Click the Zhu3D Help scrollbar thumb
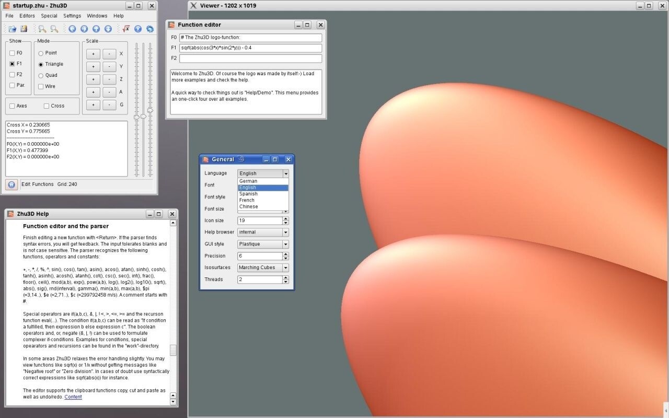Screen dimensions: 669x418 (x=174, y=350)
